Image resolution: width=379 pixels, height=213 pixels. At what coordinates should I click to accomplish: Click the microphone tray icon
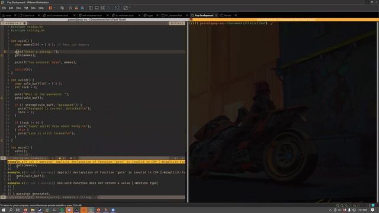349,210
